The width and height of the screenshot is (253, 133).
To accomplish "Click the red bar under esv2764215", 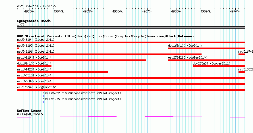I will point(207,60).
